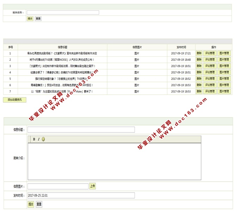The height and width of the screenshot is (221, 237).
Task: Delete row 4 news entry
Action: coord(199,72)
